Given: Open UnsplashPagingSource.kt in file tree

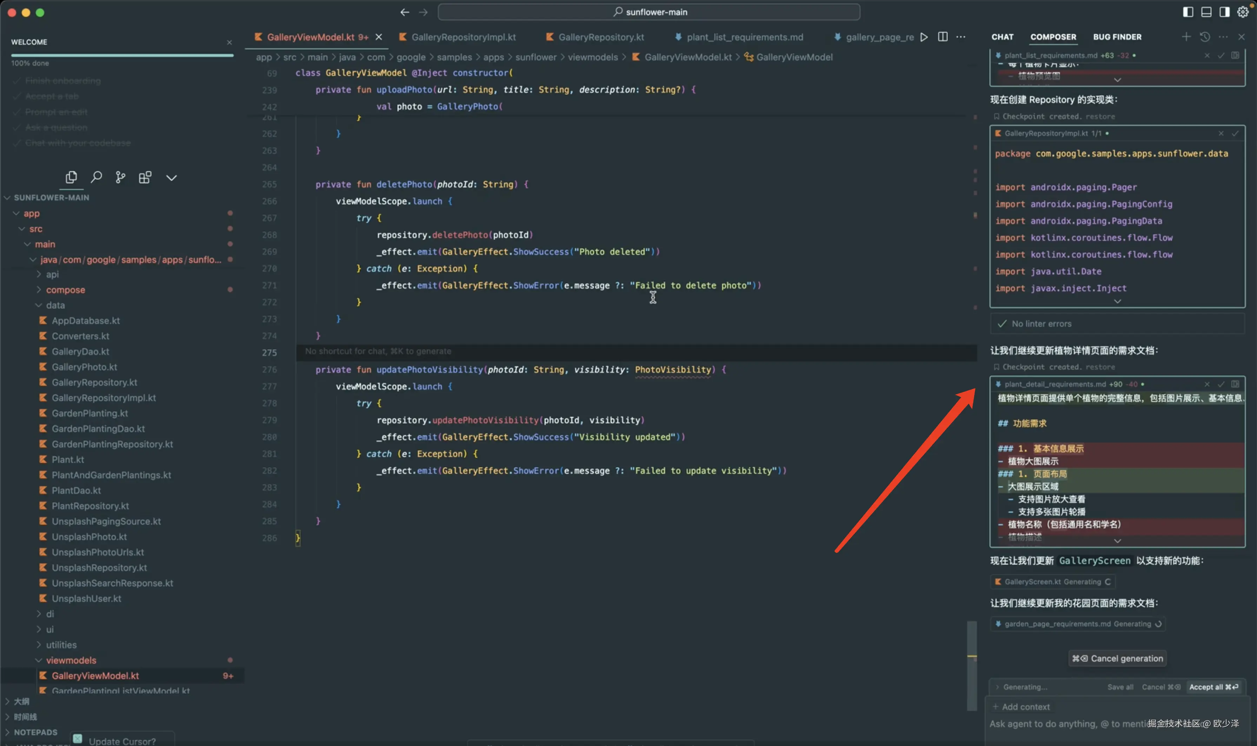Looking at the screenshot, I should tap(106, 521).
